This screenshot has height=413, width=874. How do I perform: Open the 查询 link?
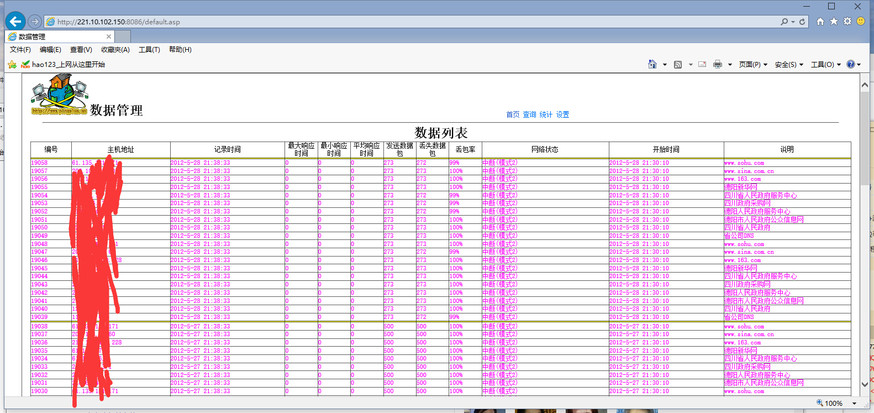click(529, 114)
